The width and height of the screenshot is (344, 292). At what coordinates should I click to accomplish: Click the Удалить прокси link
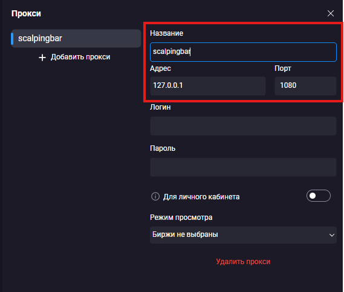(243, 262)
